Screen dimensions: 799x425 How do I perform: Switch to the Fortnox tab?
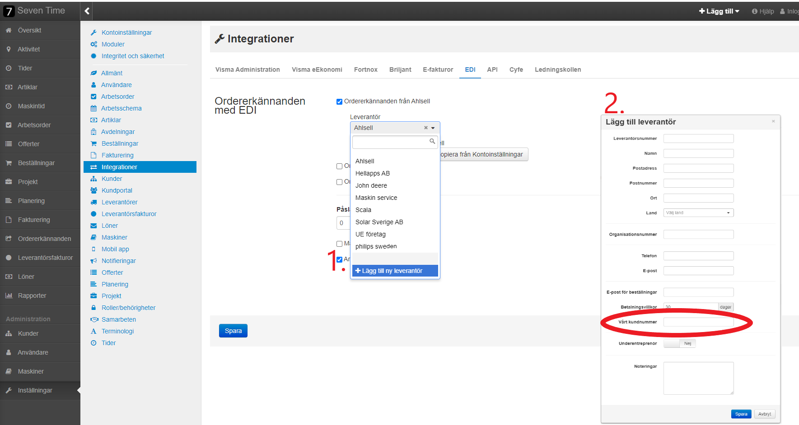366,69
